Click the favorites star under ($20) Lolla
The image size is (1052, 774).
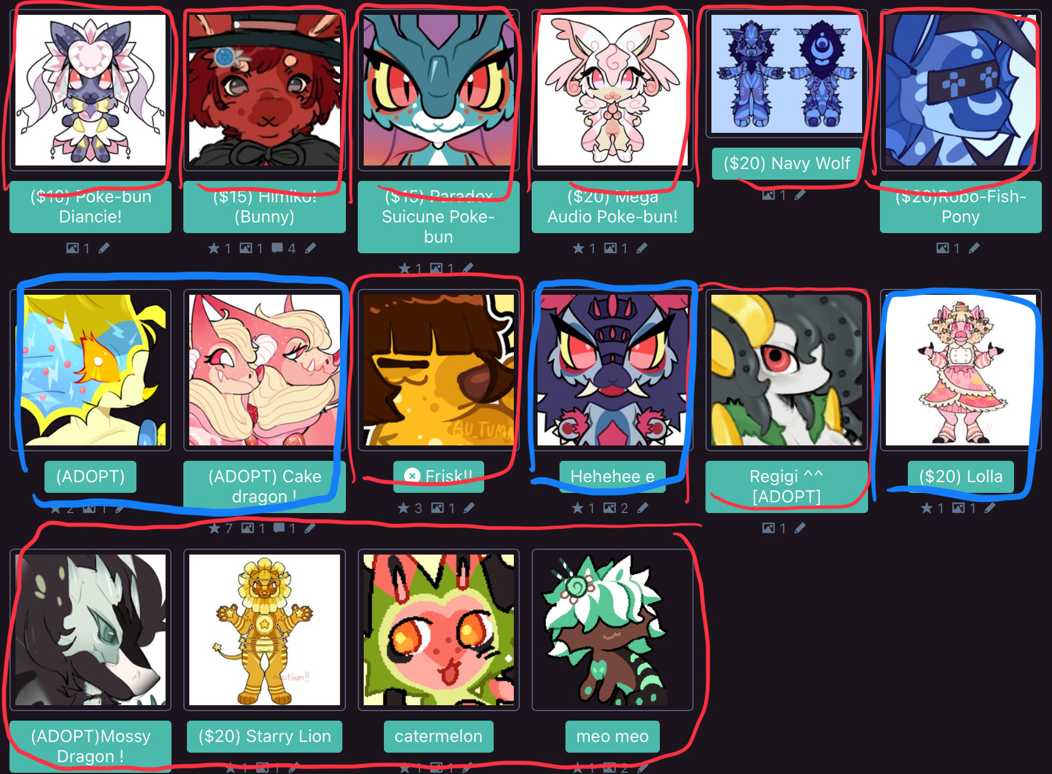tap(927, 508)
